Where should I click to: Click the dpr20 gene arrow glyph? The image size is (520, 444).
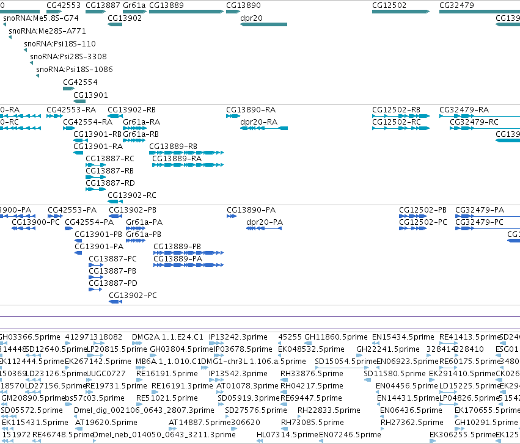tap(263, 24)
